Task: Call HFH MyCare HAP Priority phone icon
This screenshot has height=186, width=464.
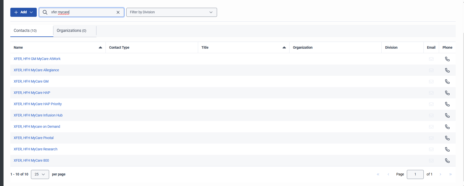Action: (x=447, y=104)
